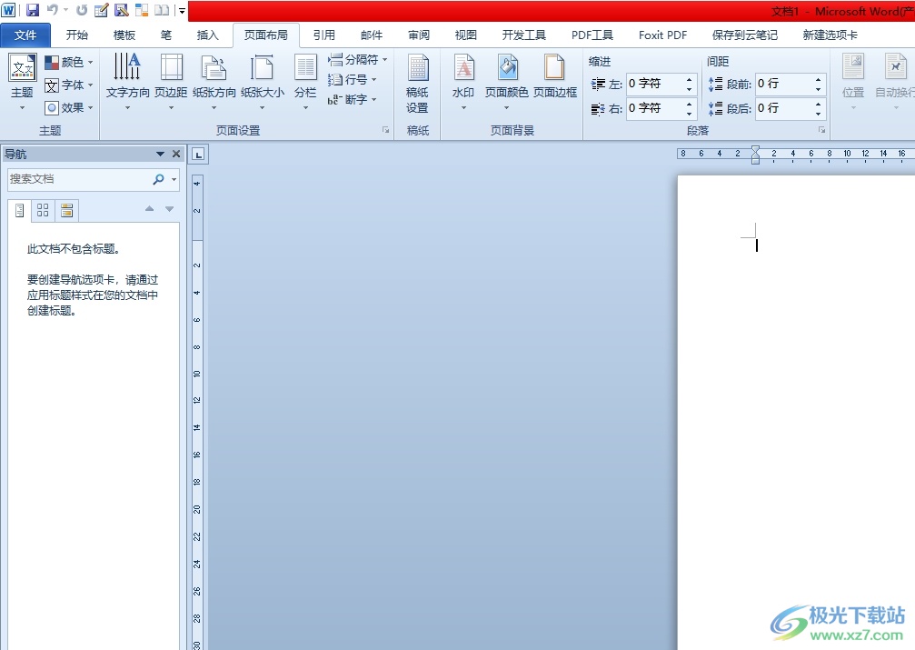Image resolution: width=915 pixels, height=650 pixels.
Task: Decrease spacing after (段后) with down stepper
Action: pyautogui.click(x=818, y=114)
